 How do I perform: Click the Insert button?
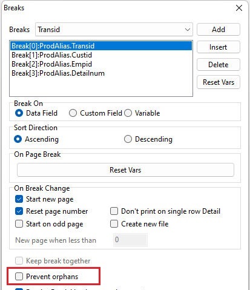tap(219, 47)
